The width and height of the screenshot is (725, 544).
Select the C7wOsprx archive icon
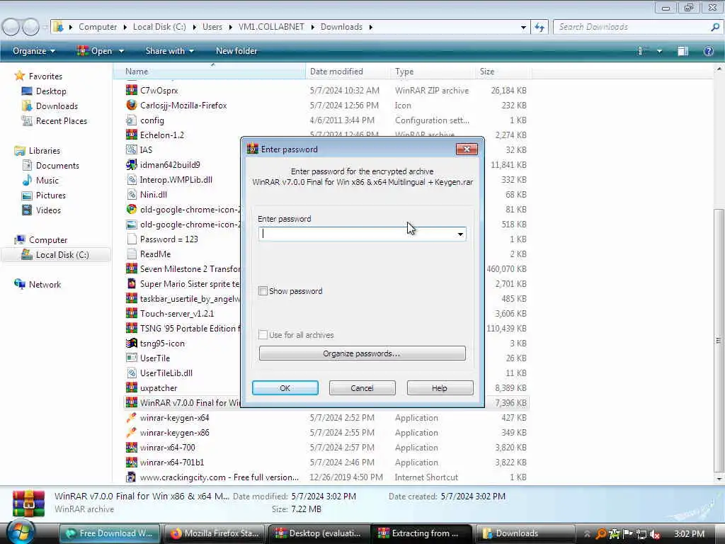[131, 90]
